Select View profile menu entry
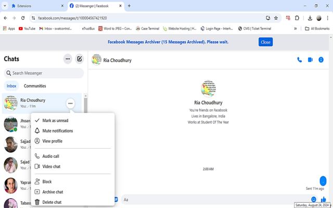This screenshot has width=333, height=208. tap(73, 141)
